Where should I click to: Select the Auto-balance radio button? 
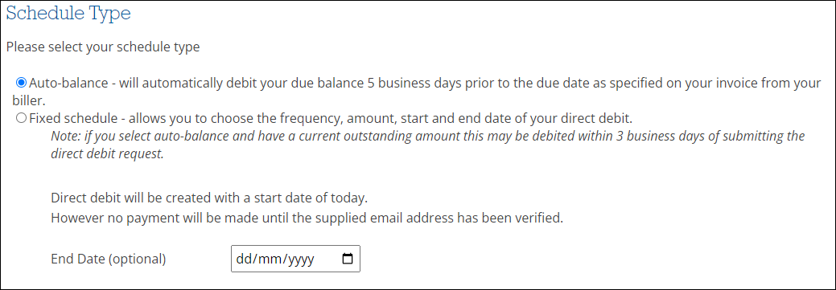(x=22, y=83)
